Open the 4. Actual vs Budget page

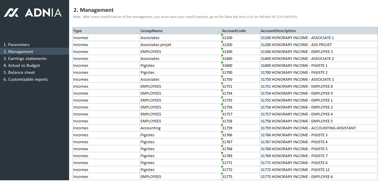tap(21, 65)
